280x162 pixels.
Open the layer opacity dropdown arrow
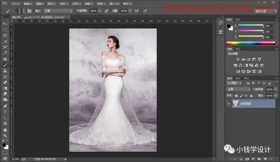click(276, 90)
